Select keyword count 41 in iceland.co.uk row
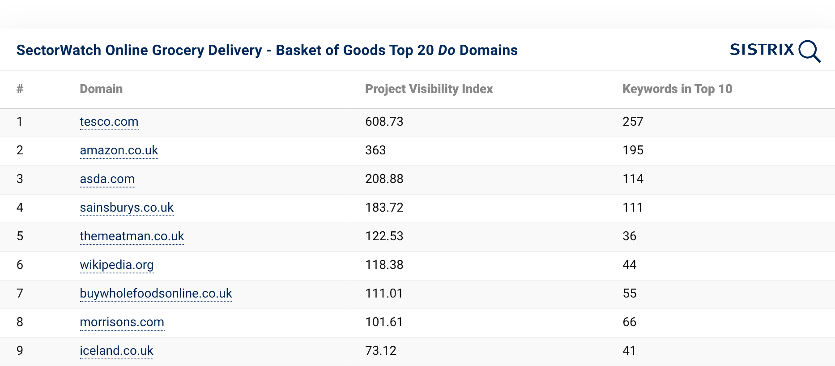835x366 pixels. [x=629, y=351]
